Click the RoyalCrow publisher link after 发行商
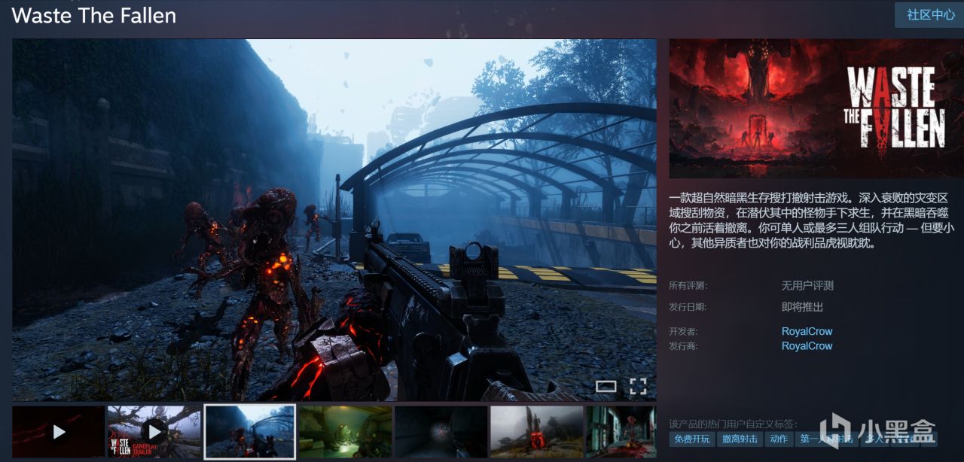 coord(807,346)
